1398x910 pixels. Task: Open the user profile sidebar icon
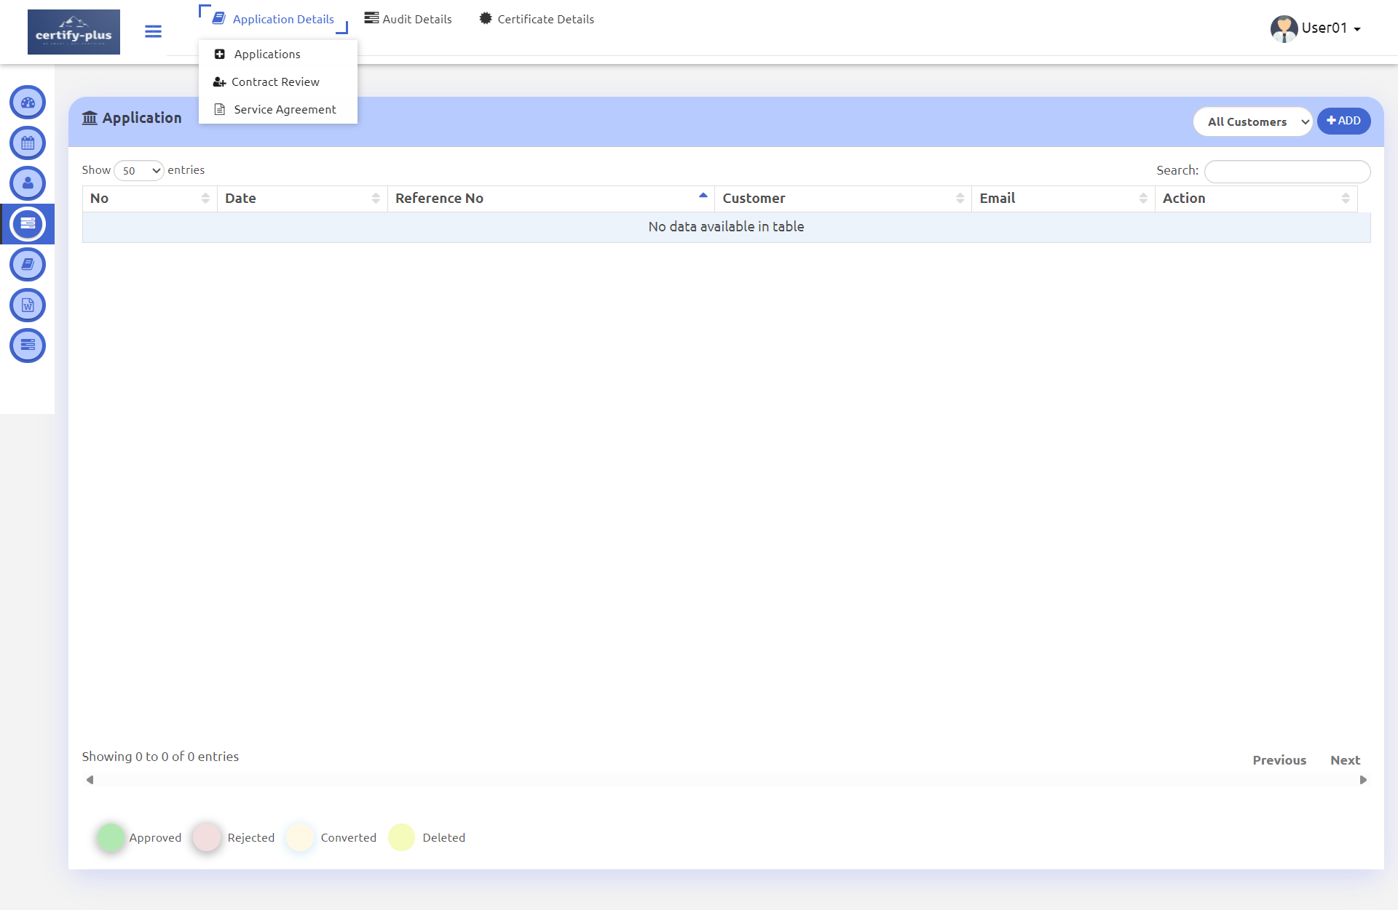pos(28,183)
